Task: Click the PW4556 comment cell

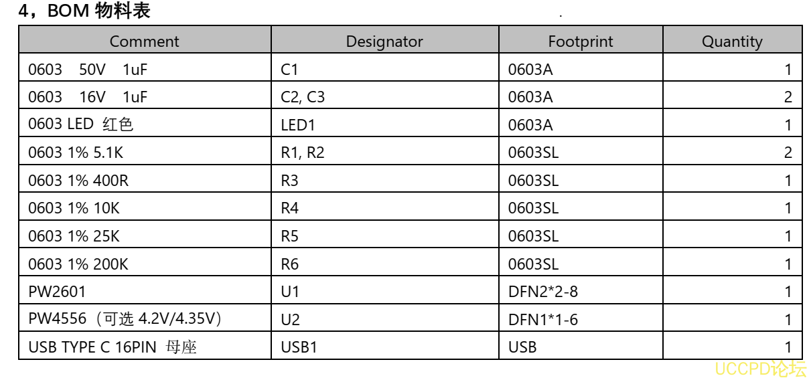Action: [125, 319]
